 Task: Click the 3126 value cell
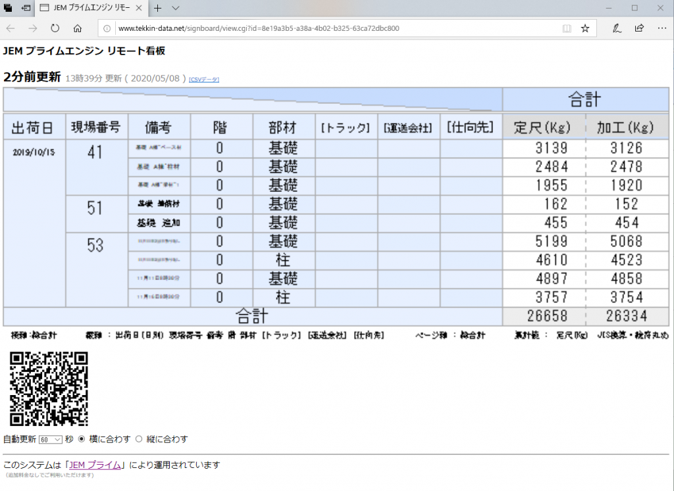(x=627, y=149)
